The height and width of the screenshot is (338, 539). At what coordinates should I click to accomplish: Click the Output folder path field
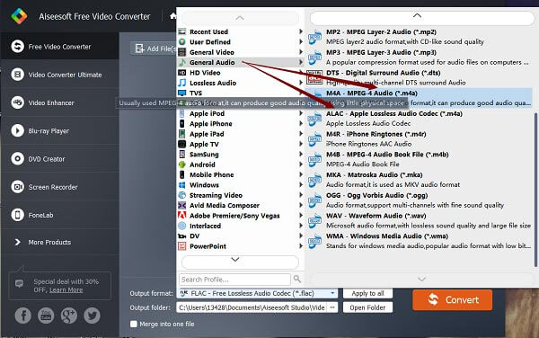[x=252, y=307]
